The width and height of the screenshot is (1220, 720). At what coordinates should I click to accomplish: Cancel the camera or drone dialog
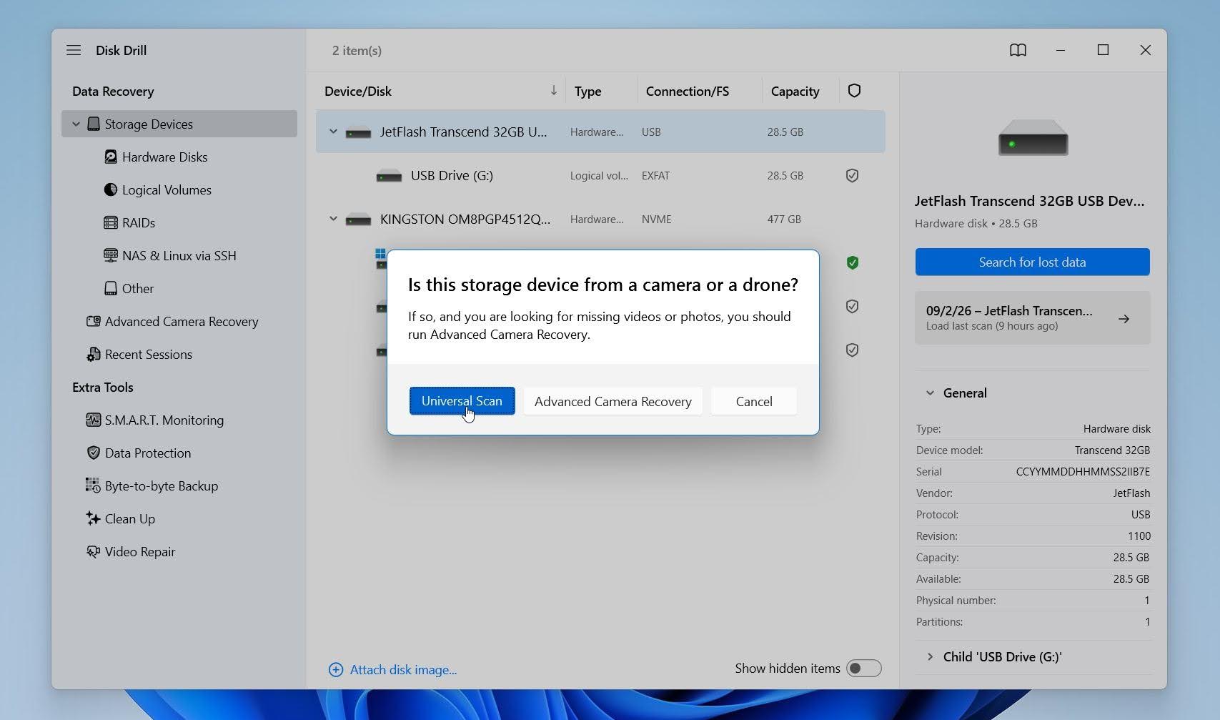pyautogui.click(x=754, y=401)
